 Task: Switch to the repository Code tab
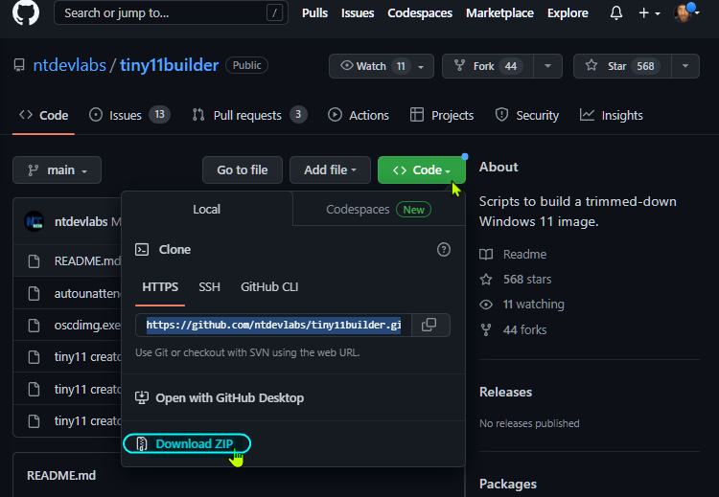click(43, 116)
